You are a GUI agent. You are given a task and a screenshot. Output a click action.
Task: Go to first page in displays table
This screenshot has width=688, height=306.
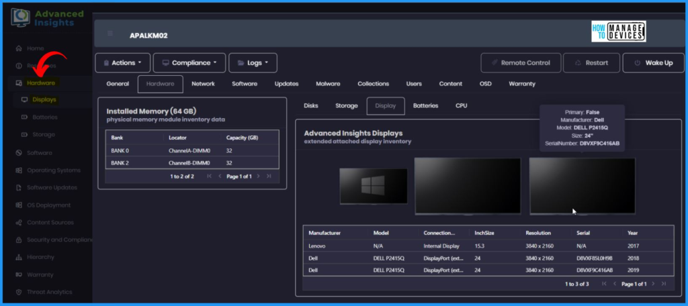(604, 284)
